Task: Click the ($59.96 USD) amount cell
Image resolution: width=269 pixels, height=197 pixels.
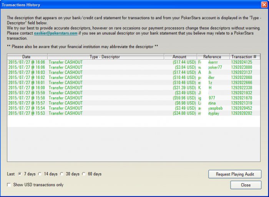Action: point(184,98)
